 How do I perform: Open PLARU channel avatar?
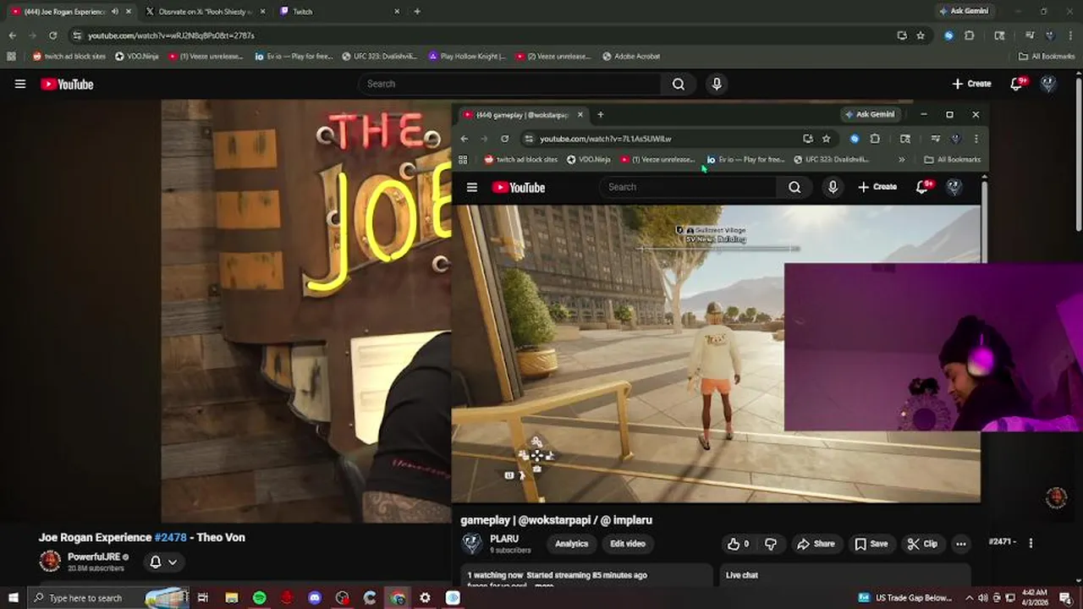[x=472, y=544]
